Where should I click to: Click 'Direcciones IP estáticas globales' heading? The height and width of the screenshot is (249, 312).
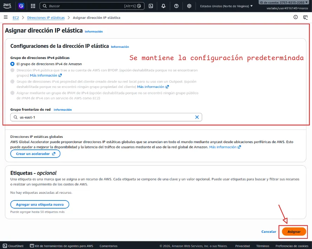point(36,136)
